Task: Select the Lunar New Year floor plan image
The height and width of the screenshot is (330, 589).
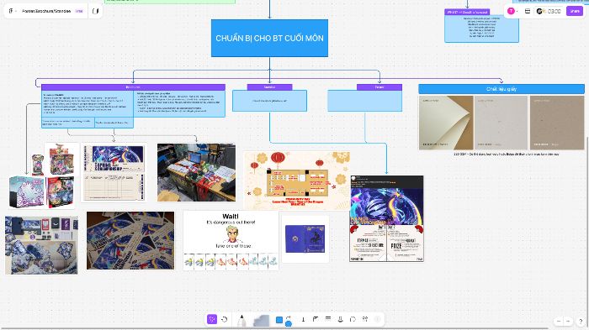Action: pos(297,180)
